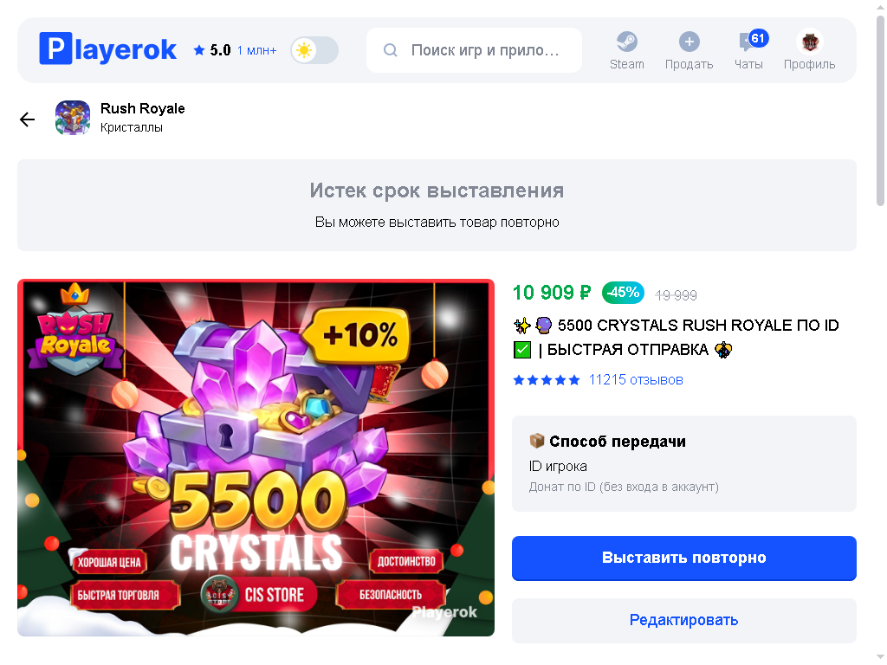This screenshot has width=887, height=665.
Task: Toggle the light/dark theme switch
Action: [x=314, y=50]
